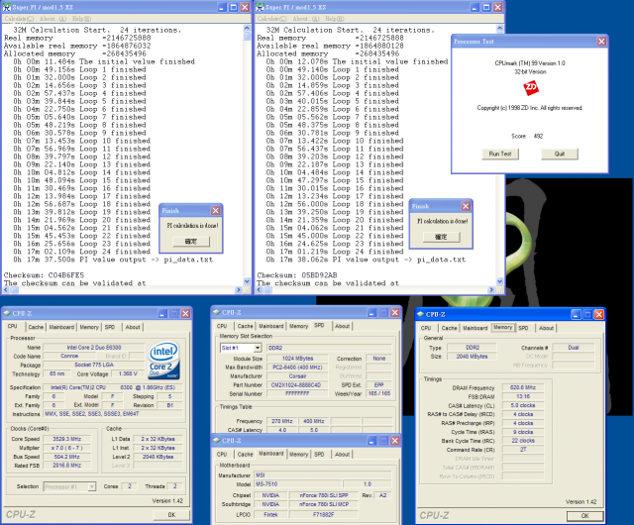The image size is (634, 525).
Task: Switch to About tab in CPU-Z CPU window
Action: click(132, 327)
